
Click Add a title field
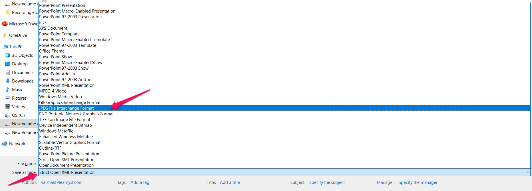pyautogui.click(x=230, y=182)
